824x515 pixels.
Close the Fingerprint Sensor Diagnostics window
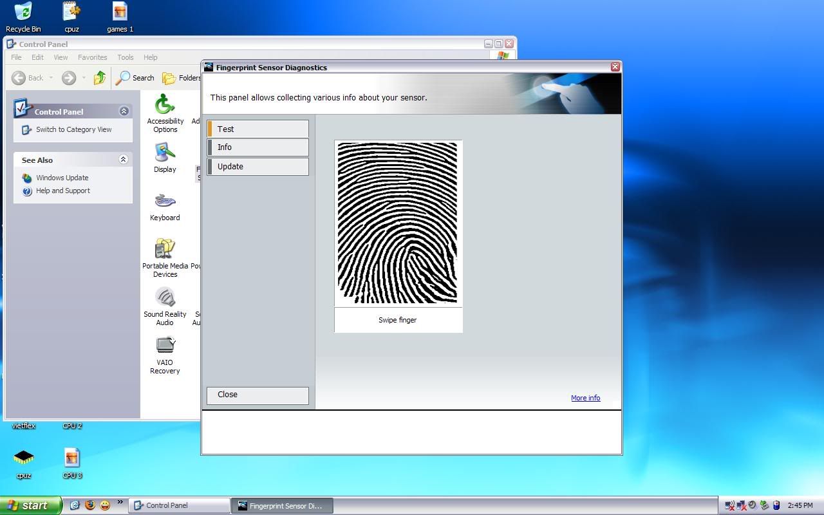(615, 66)
